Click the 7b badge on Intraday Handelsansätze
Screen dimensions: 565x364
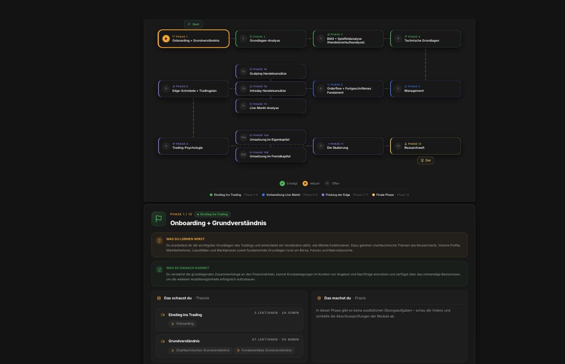pos(243,89)
